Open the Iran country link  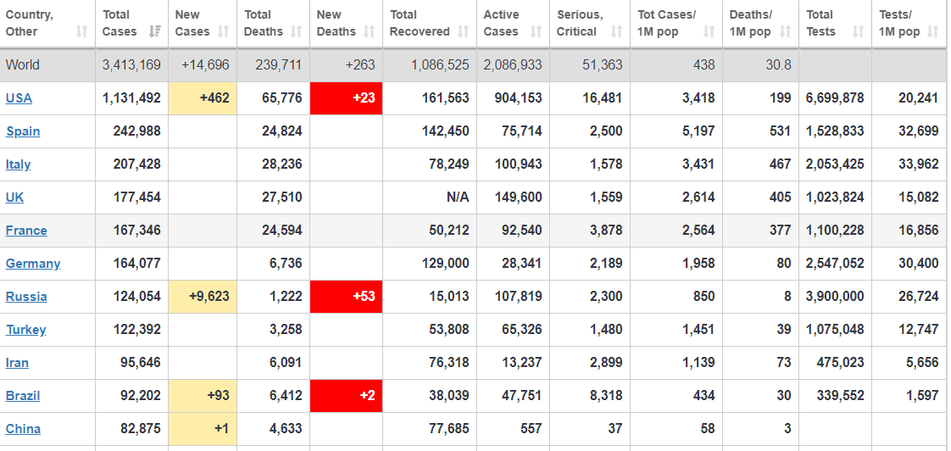point(17,362)
